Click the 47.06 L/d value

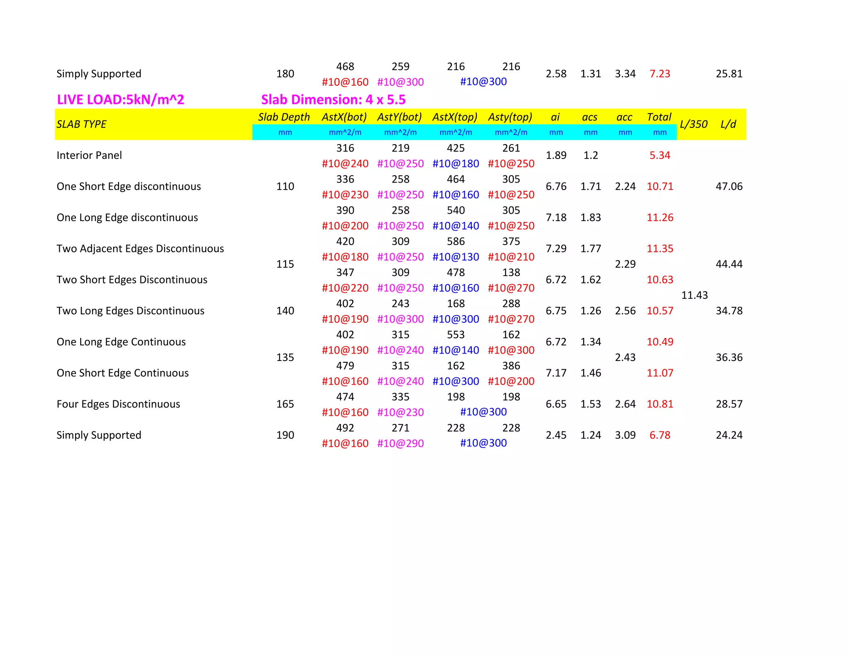(729, 186)
